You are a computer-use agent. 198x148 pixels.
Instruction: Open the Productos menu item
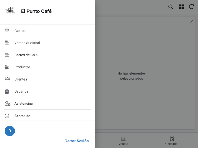pyautogui.click(x=22, y=67)
